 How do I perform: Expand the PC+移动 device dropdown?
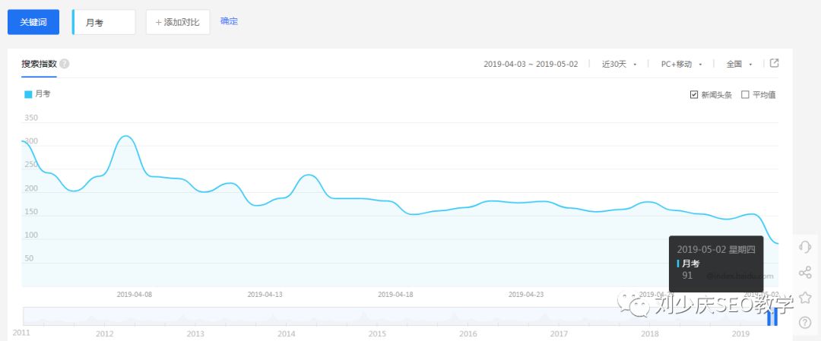click(x=680, y=65)
